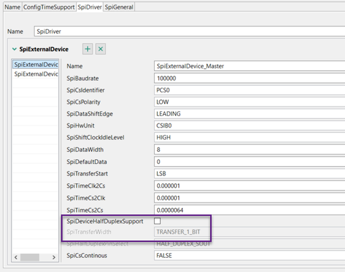Delete SpiExternalDevice using the X icon

[101, 49]
